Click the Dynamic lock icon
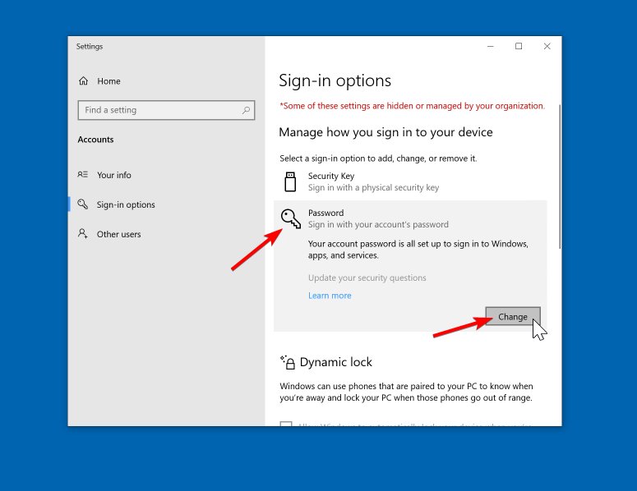Image resolution: width=637 pixels, height=491 pixels. pos(287,361)
